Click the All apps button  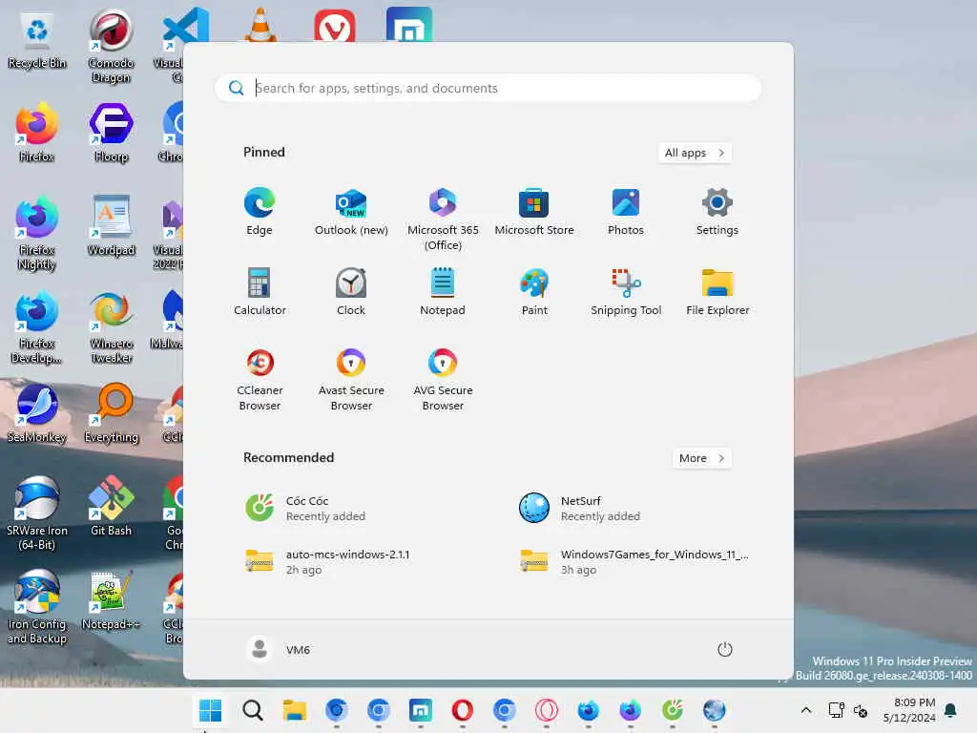(x=695, y=153)
